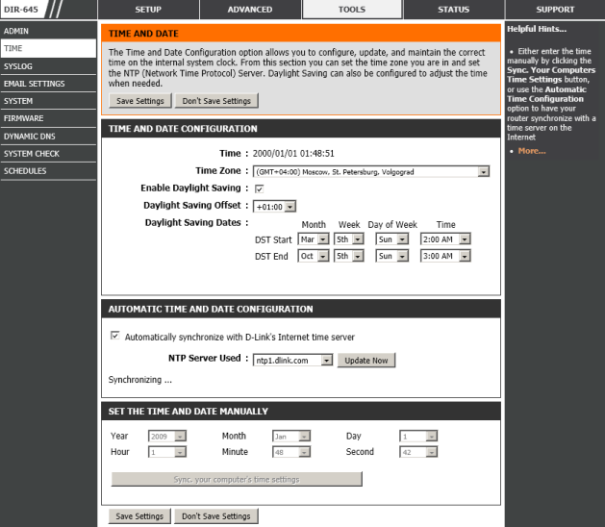Viewport: 605px width, 527px height.
Task: Open the manual Second dropdown
Action: (418, 452)
